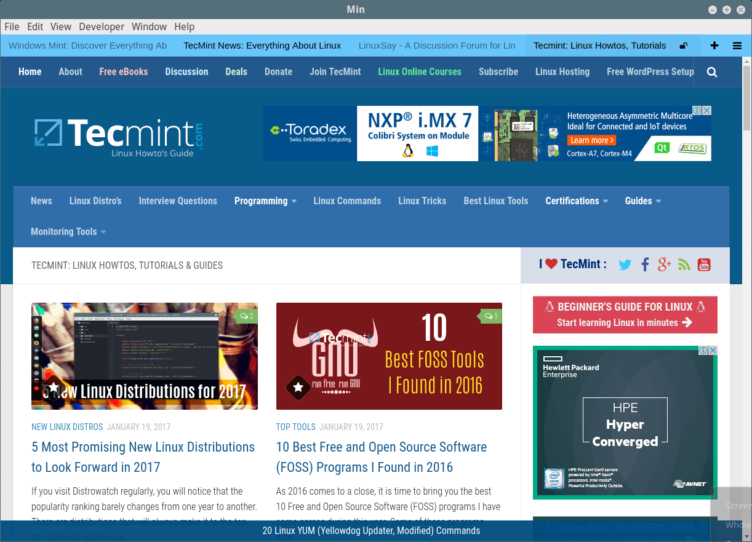Click 20 Linux YUM Commands bottom bar

coord(371,531)
